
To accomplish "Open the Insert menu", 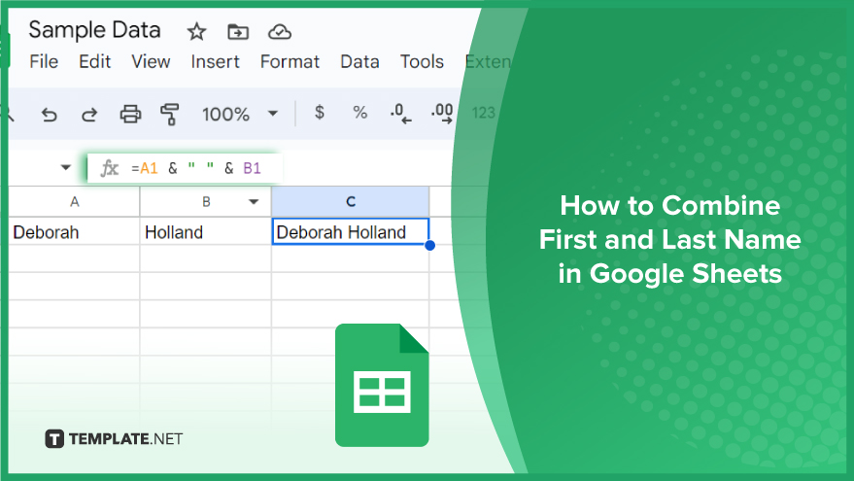I will [215, 61].
